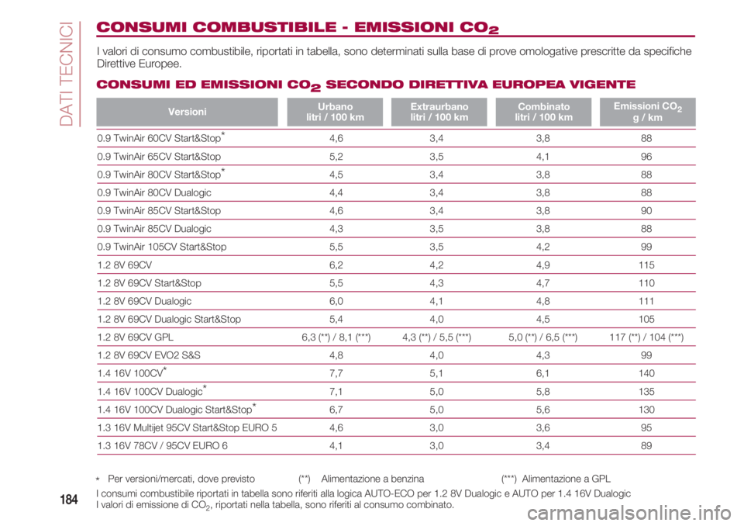Select the intro paragraph "I valori di consumo combustibile"
This screenshot has width=744, height=526.
[x=394, y=57]
